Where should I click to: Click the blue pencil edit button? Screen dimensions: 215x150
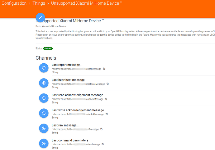point(41,18)
